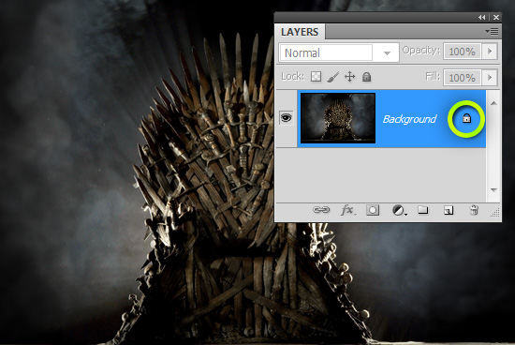Viewport: 515px width, 345px height.
Task: Click the Opacity label
Action: coord(421,51)
